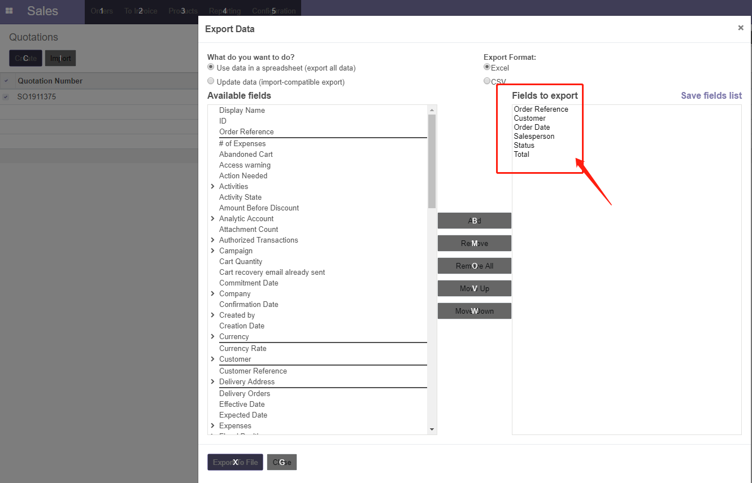The height and width of the screenshot is (483, 752).
Task: Expand the Campaign field node
Action: tap(212, 251)
